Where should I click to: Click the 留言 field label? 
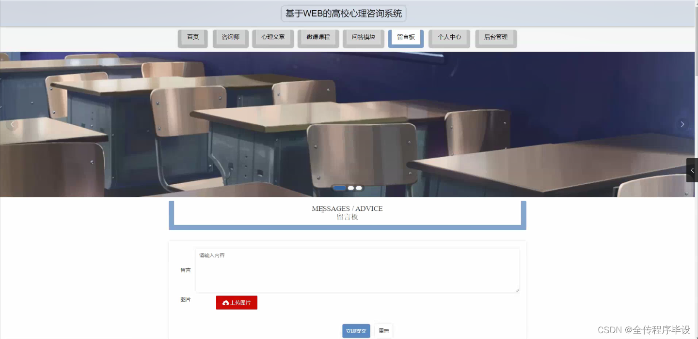[x=186, y=270]
